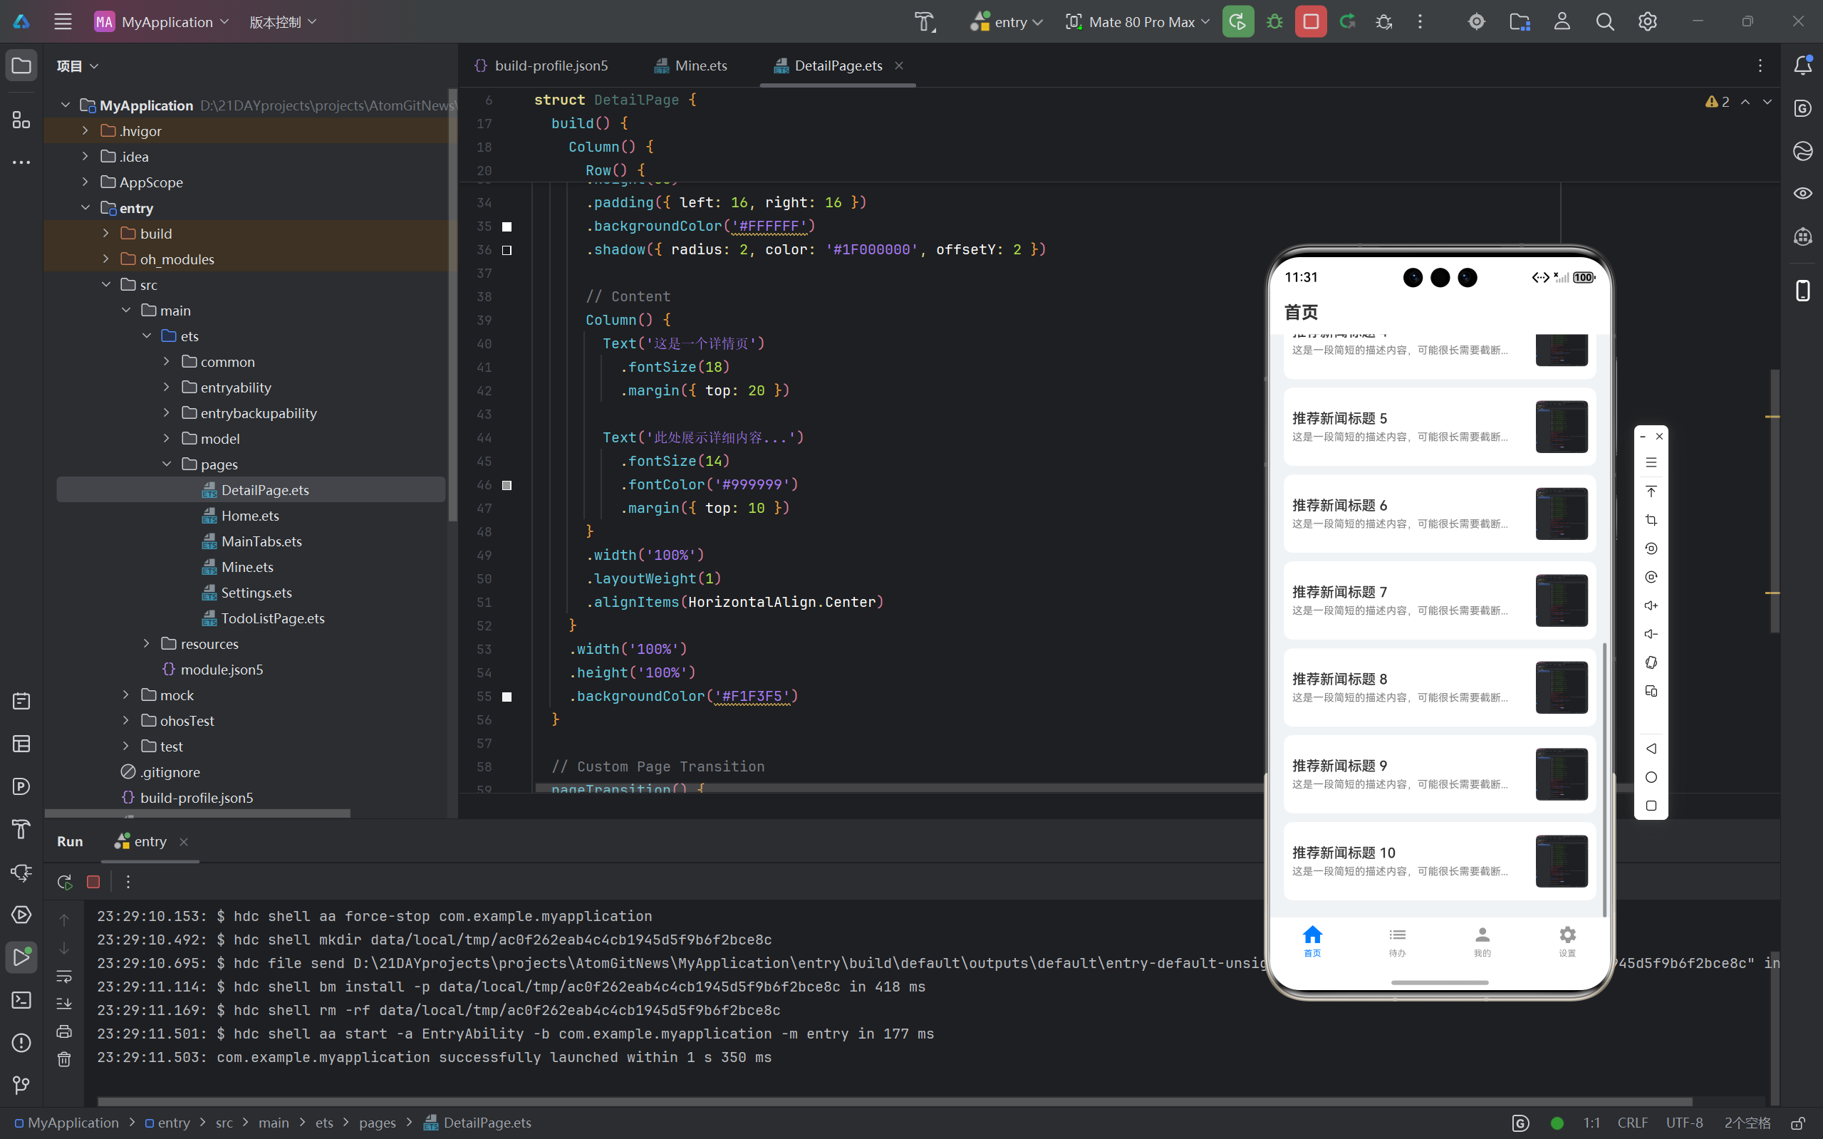Expand the resources folder in tree
Screen dimensions: 1823x1139
147,643
